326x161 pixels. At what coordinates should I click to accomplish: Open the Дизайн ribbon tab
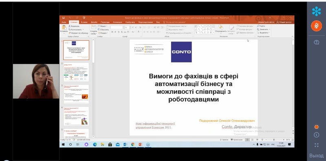click(x=94, y=22)
